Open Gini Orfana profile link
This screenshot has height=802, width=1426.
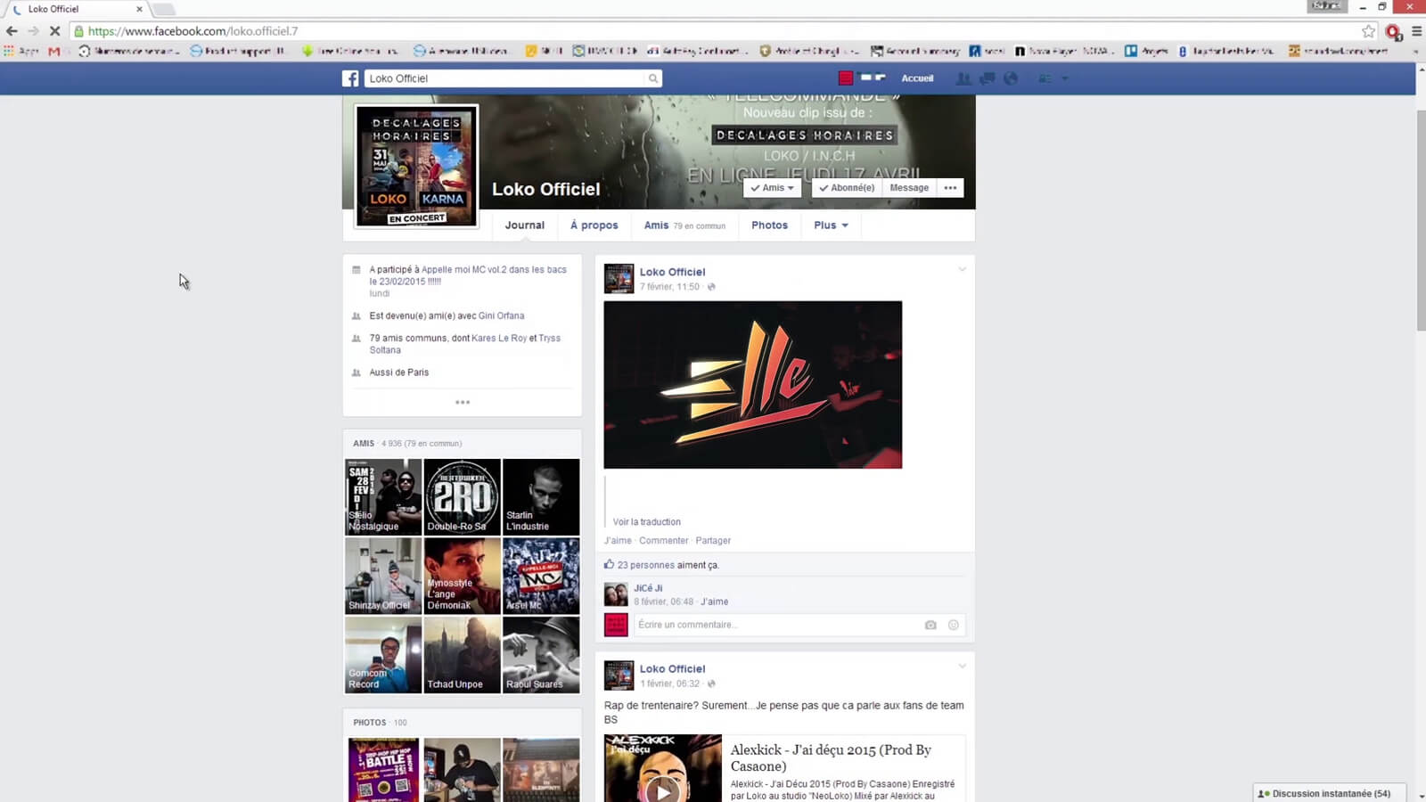pyautogui.click(x=501, y=315)
